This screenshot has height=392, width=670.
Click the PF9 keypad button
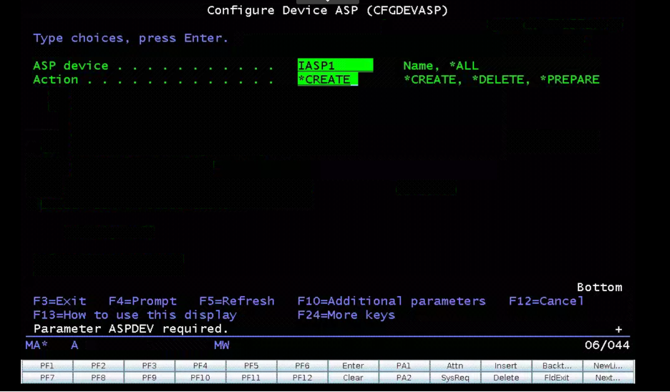(149, 378)
